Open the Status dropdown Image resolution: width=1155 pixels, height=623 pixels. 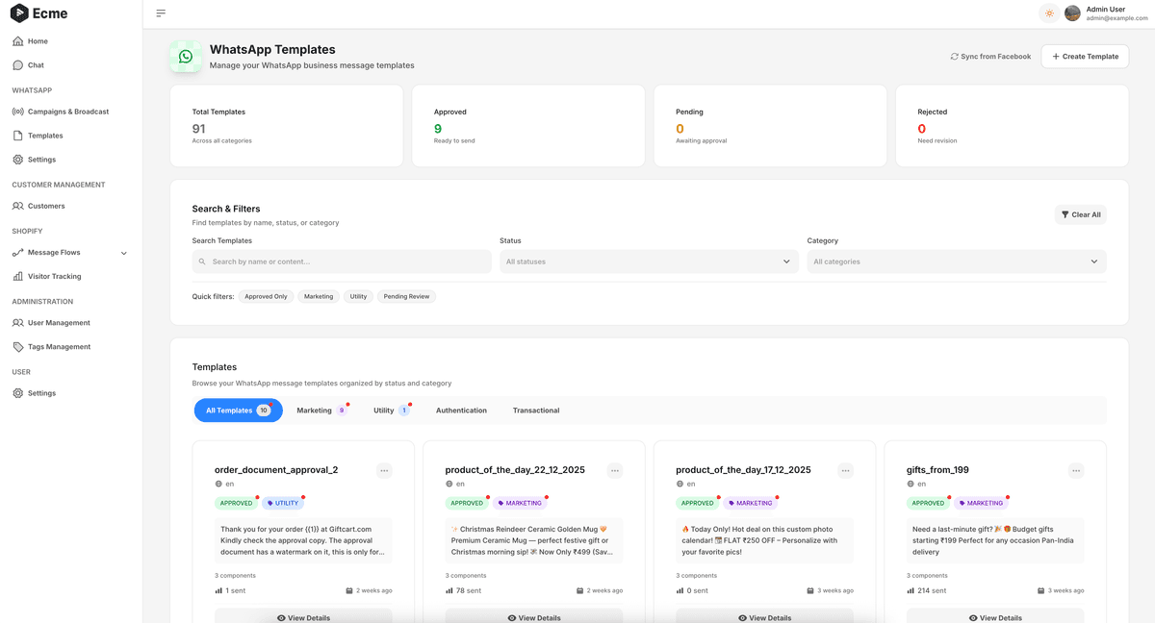point(643,261)
